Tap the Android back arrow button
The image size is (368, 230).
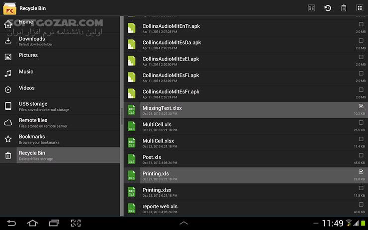pyautogui.click(x=11, y=223)
